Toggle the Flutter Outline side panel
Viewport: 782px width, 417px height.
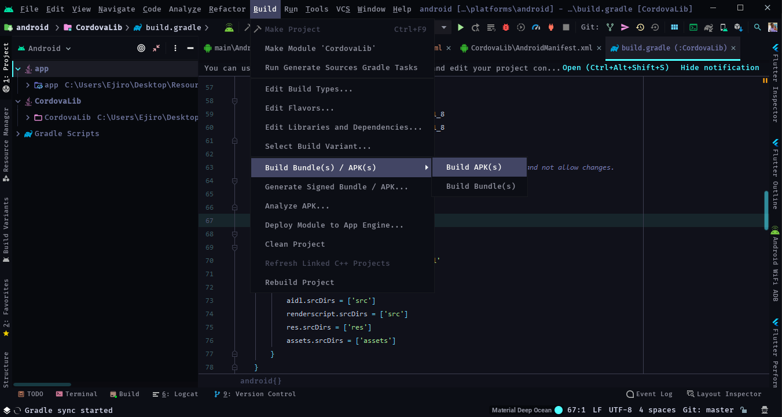click(775, 173)
